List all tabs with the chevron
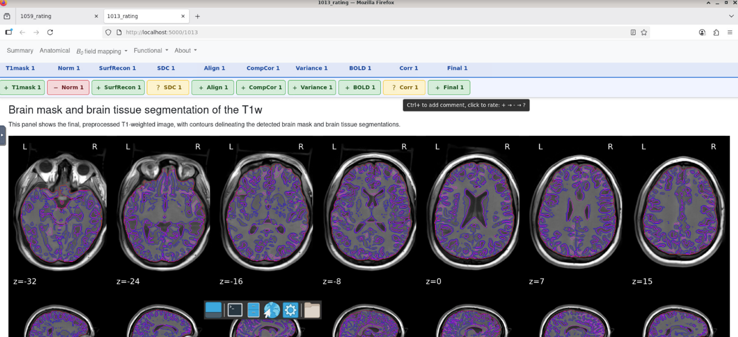This screenshot has height=337, width=738. point(731,16)
